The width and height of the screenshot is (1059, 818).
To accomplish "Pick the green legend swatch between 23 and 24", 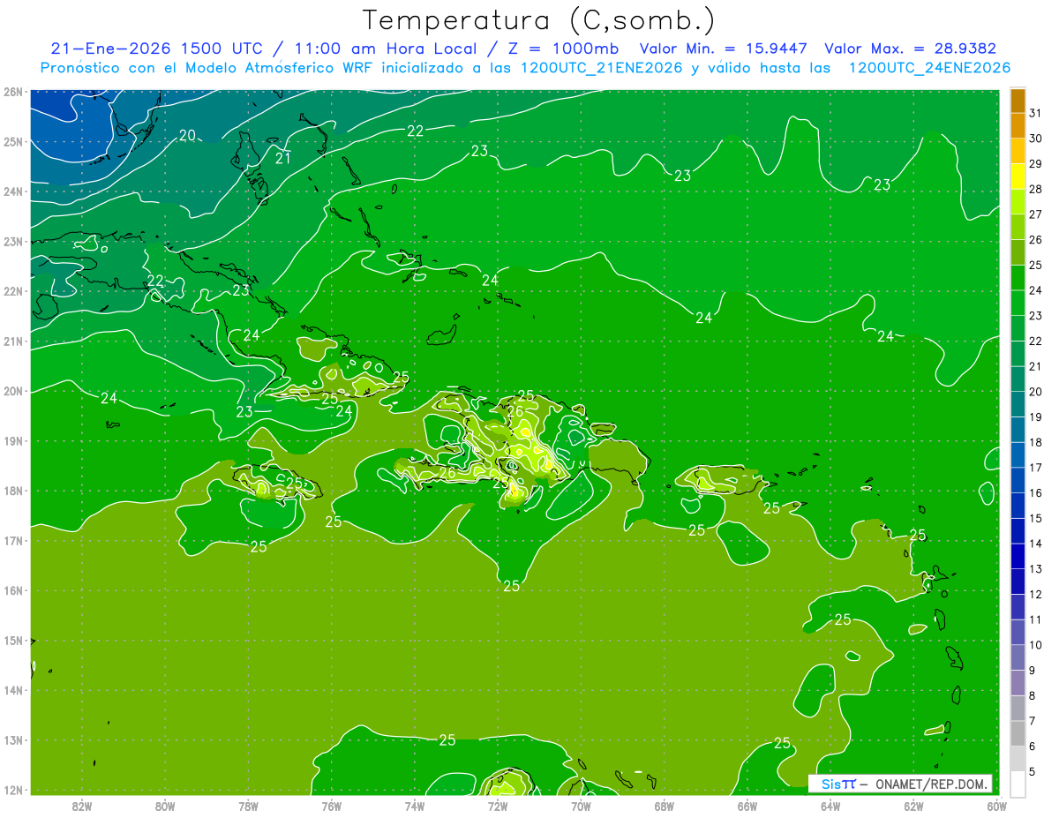I will (1018, 303).
